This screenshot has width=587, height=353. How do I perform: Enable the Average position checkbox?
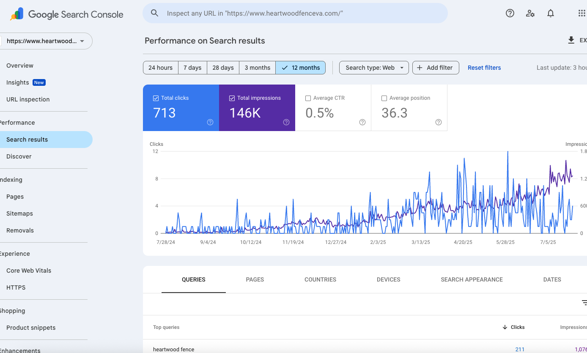click(384, 98)
